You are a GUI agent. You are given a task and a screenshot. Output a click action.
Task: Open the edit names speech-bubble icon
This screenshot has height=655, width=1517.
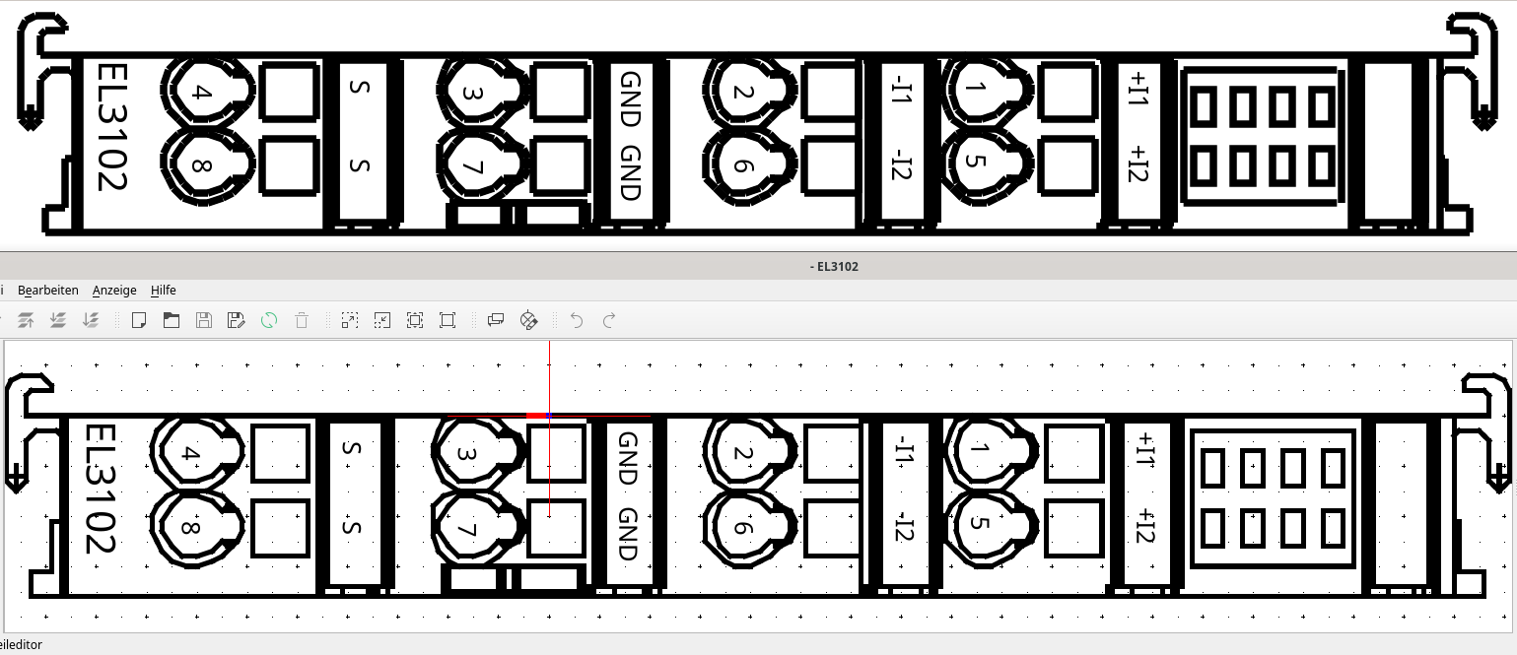496,320
